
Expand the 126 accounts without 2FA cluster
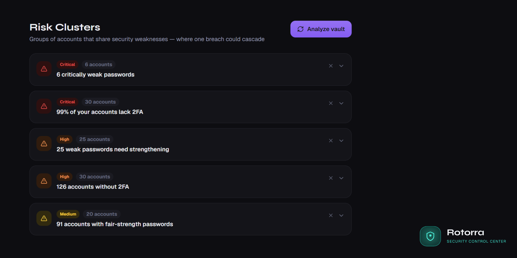pyautogui.click(x=341, y=178)
